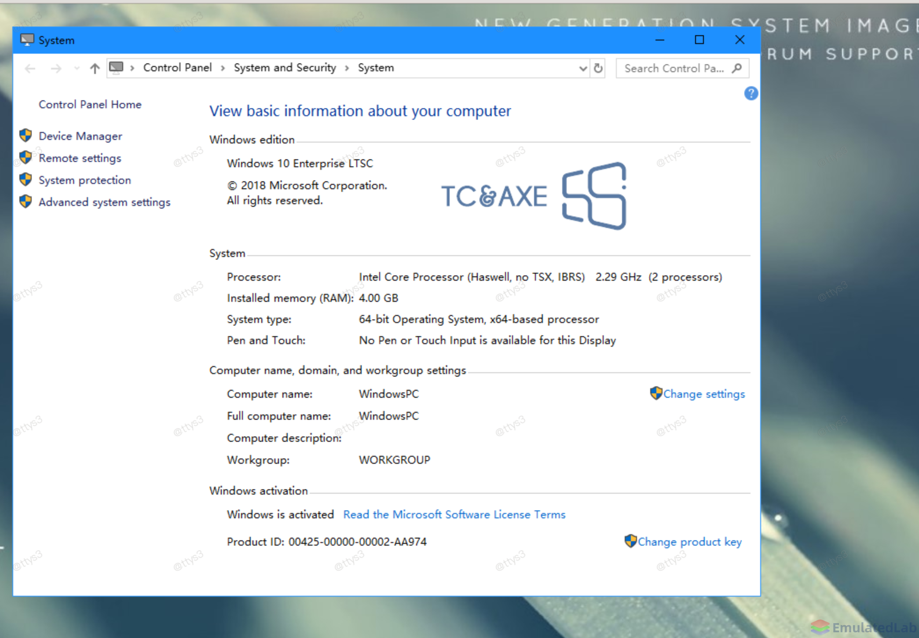Click the WORKGROUP value

point(394,460)
